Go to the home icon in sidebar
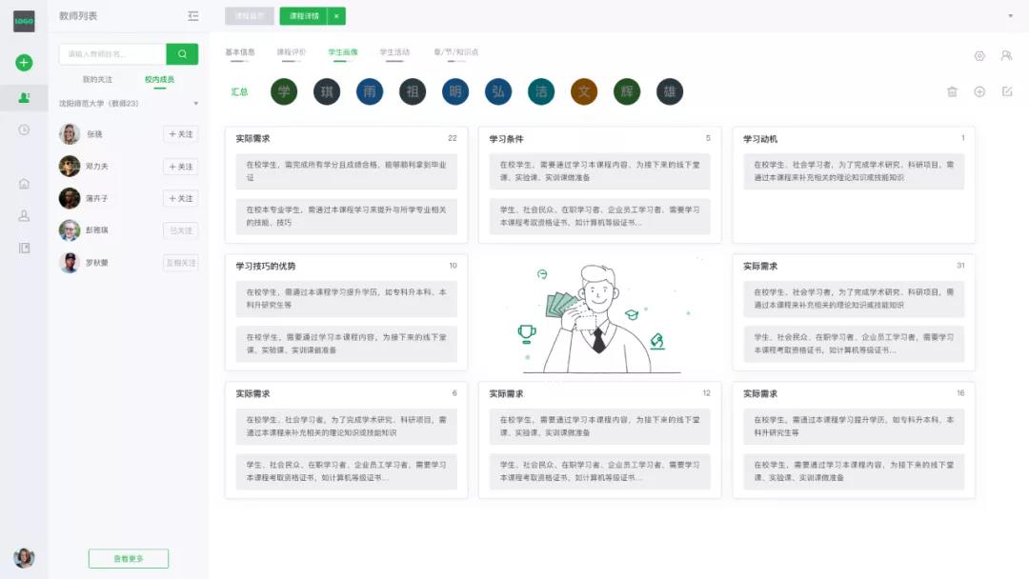 24,184
